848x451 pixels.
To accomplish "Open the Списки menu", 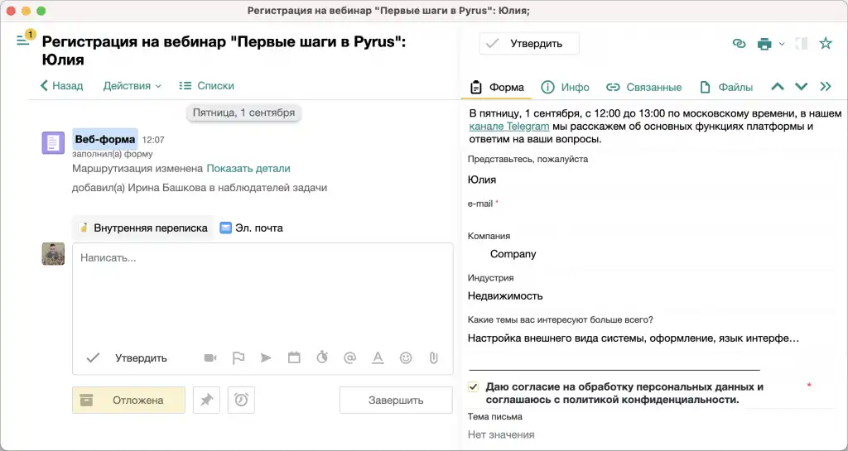I will click(x=206, y=86).
